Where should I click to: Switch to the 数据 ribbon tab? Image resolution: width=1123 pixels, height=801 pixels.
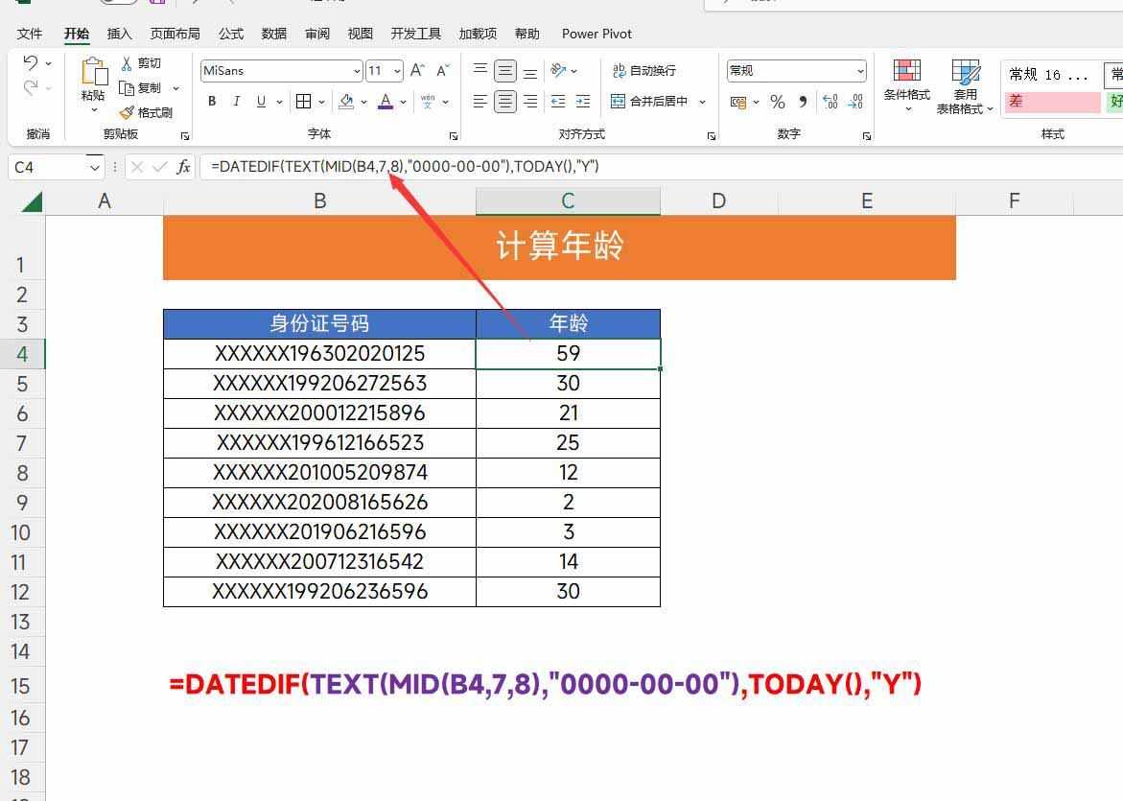tap(272, 34)
